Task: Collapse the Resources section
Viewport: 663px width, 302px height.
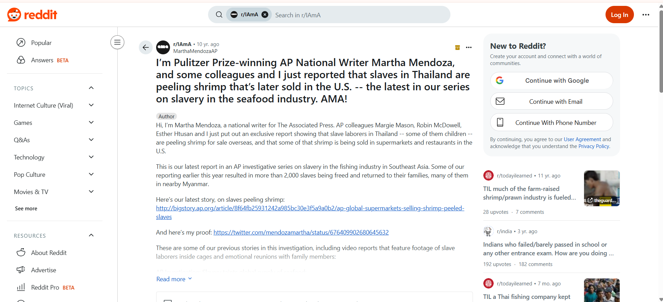Action: point(91,235)
